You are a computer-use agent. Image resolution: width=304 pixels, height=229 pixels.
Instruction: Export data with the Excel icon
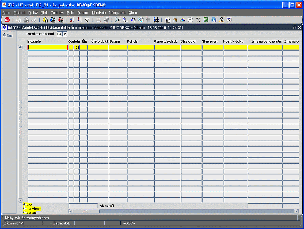pyautogui.click(x=206, y=20)
